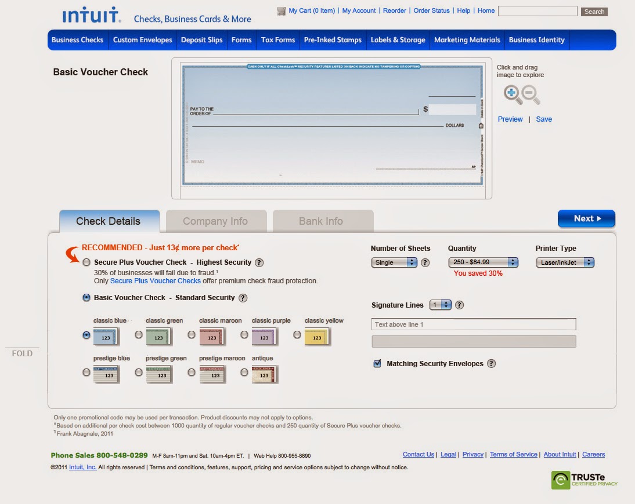Open Forms menu
This screenshot has width=635, height=504.
(x=241, y=40)
